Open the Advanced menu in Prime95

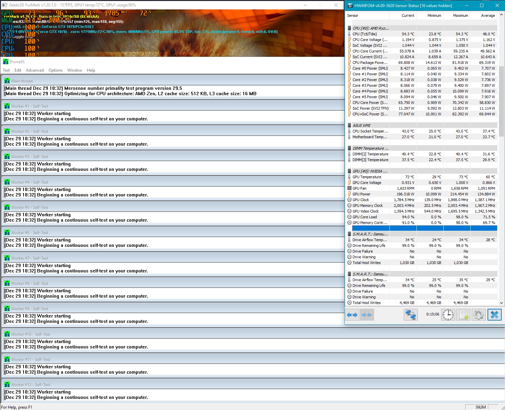pos(35,70)
